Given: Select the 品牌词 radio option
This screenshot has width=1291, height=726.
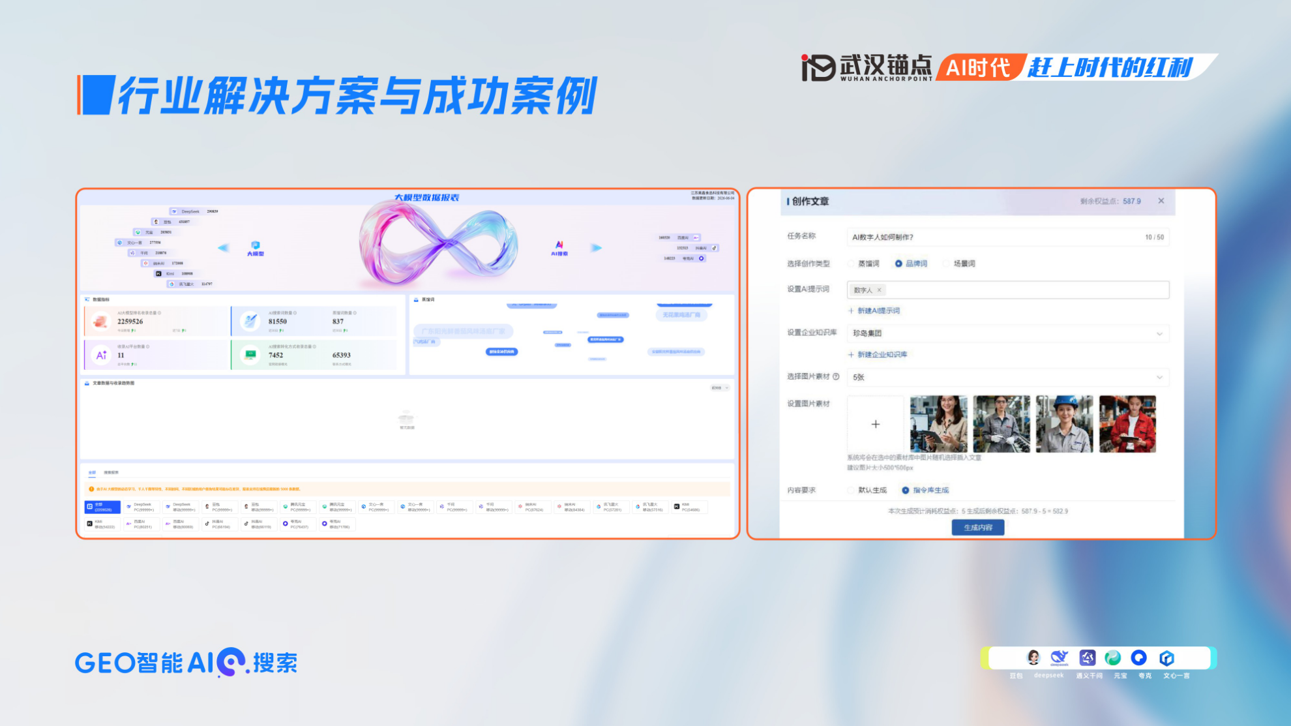Looking at the screenshot, I should tap(911, 264).
